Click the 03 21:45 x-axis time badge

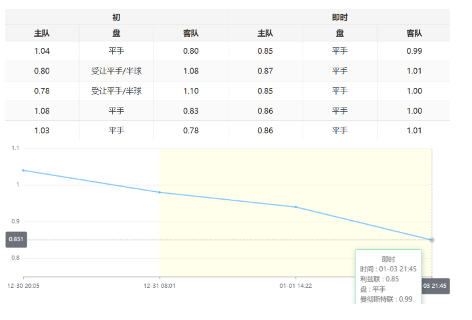435,286
